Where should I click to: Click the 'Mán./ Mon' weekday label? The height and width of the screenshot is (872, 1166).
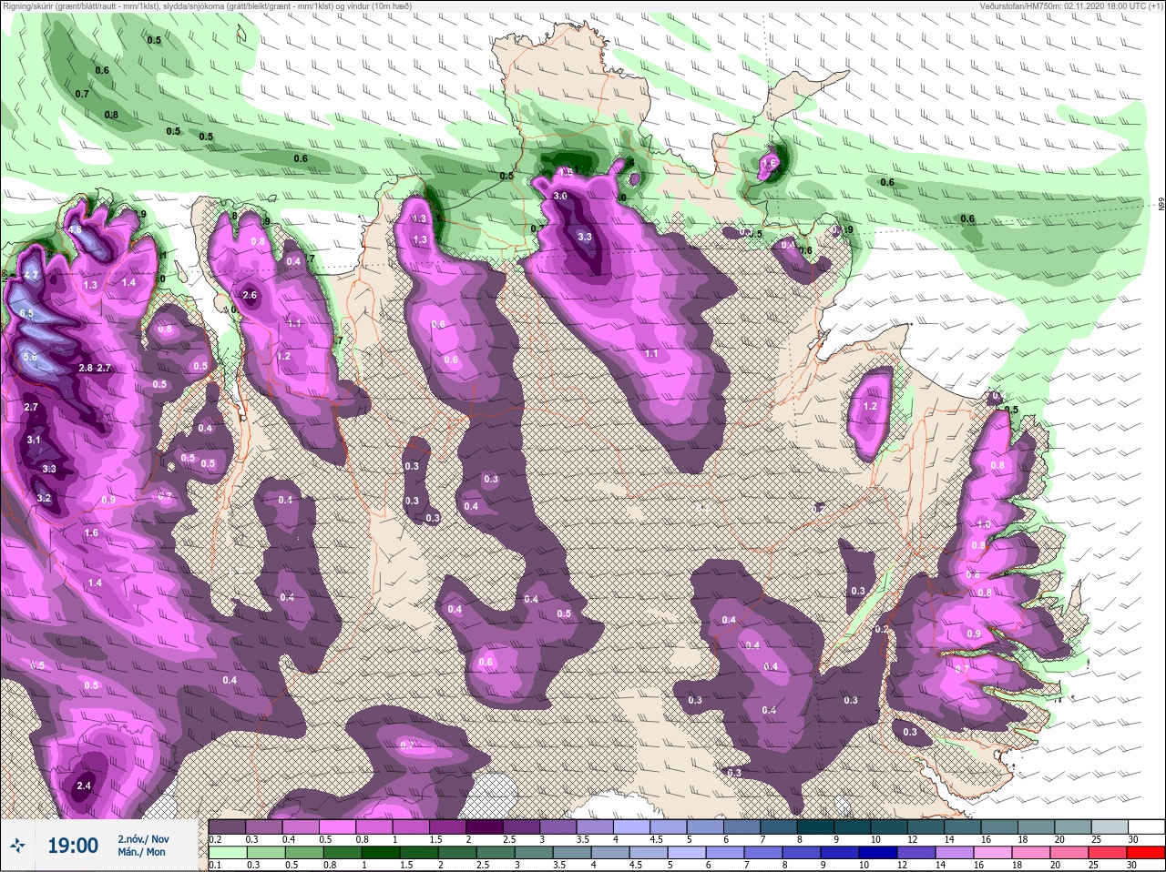tap(142, 853)
